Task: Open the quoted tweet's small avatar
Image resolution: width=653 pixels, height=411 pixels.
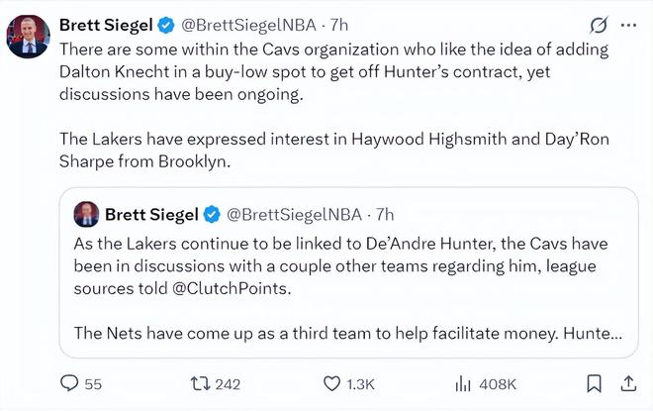Action: tap(86, 214)
